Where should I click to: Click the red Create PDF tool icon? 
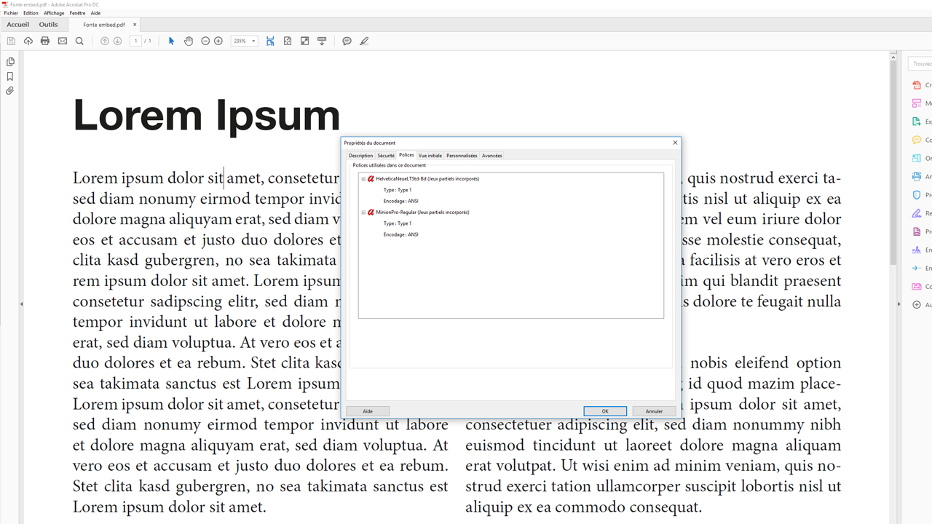click(x=917, y=85)
